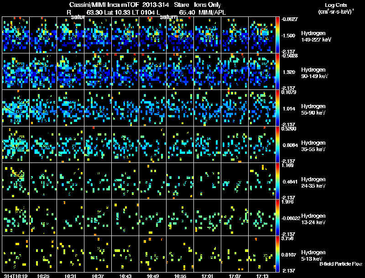Select the color bar for 24-35 keV row
The width and height of the screenshot is (365, 278).
277,181
